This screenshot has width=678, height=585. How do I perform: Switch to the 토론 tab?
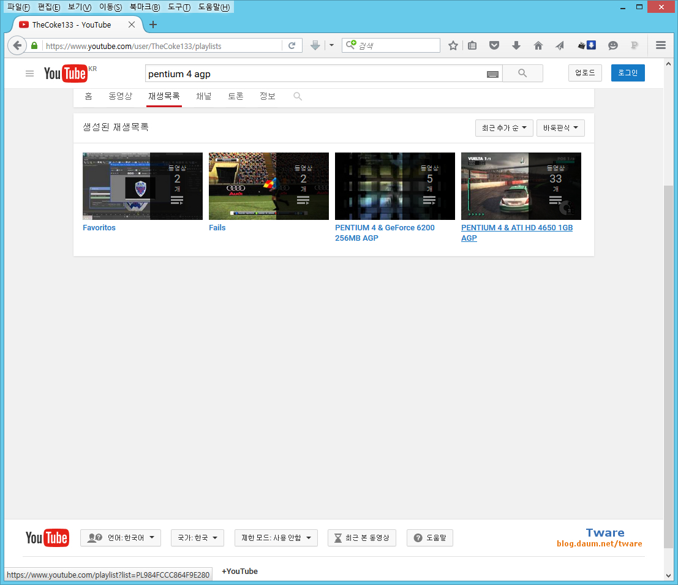pos(236,96)
